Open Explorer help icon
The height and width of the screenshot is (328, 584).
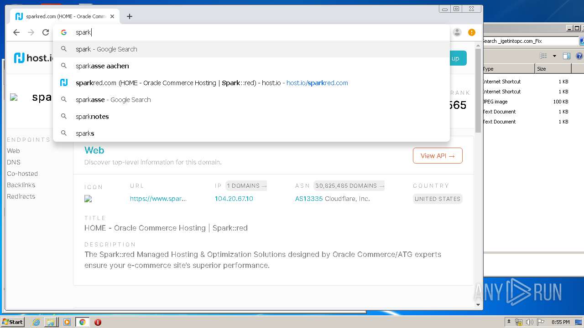[579, 56]
